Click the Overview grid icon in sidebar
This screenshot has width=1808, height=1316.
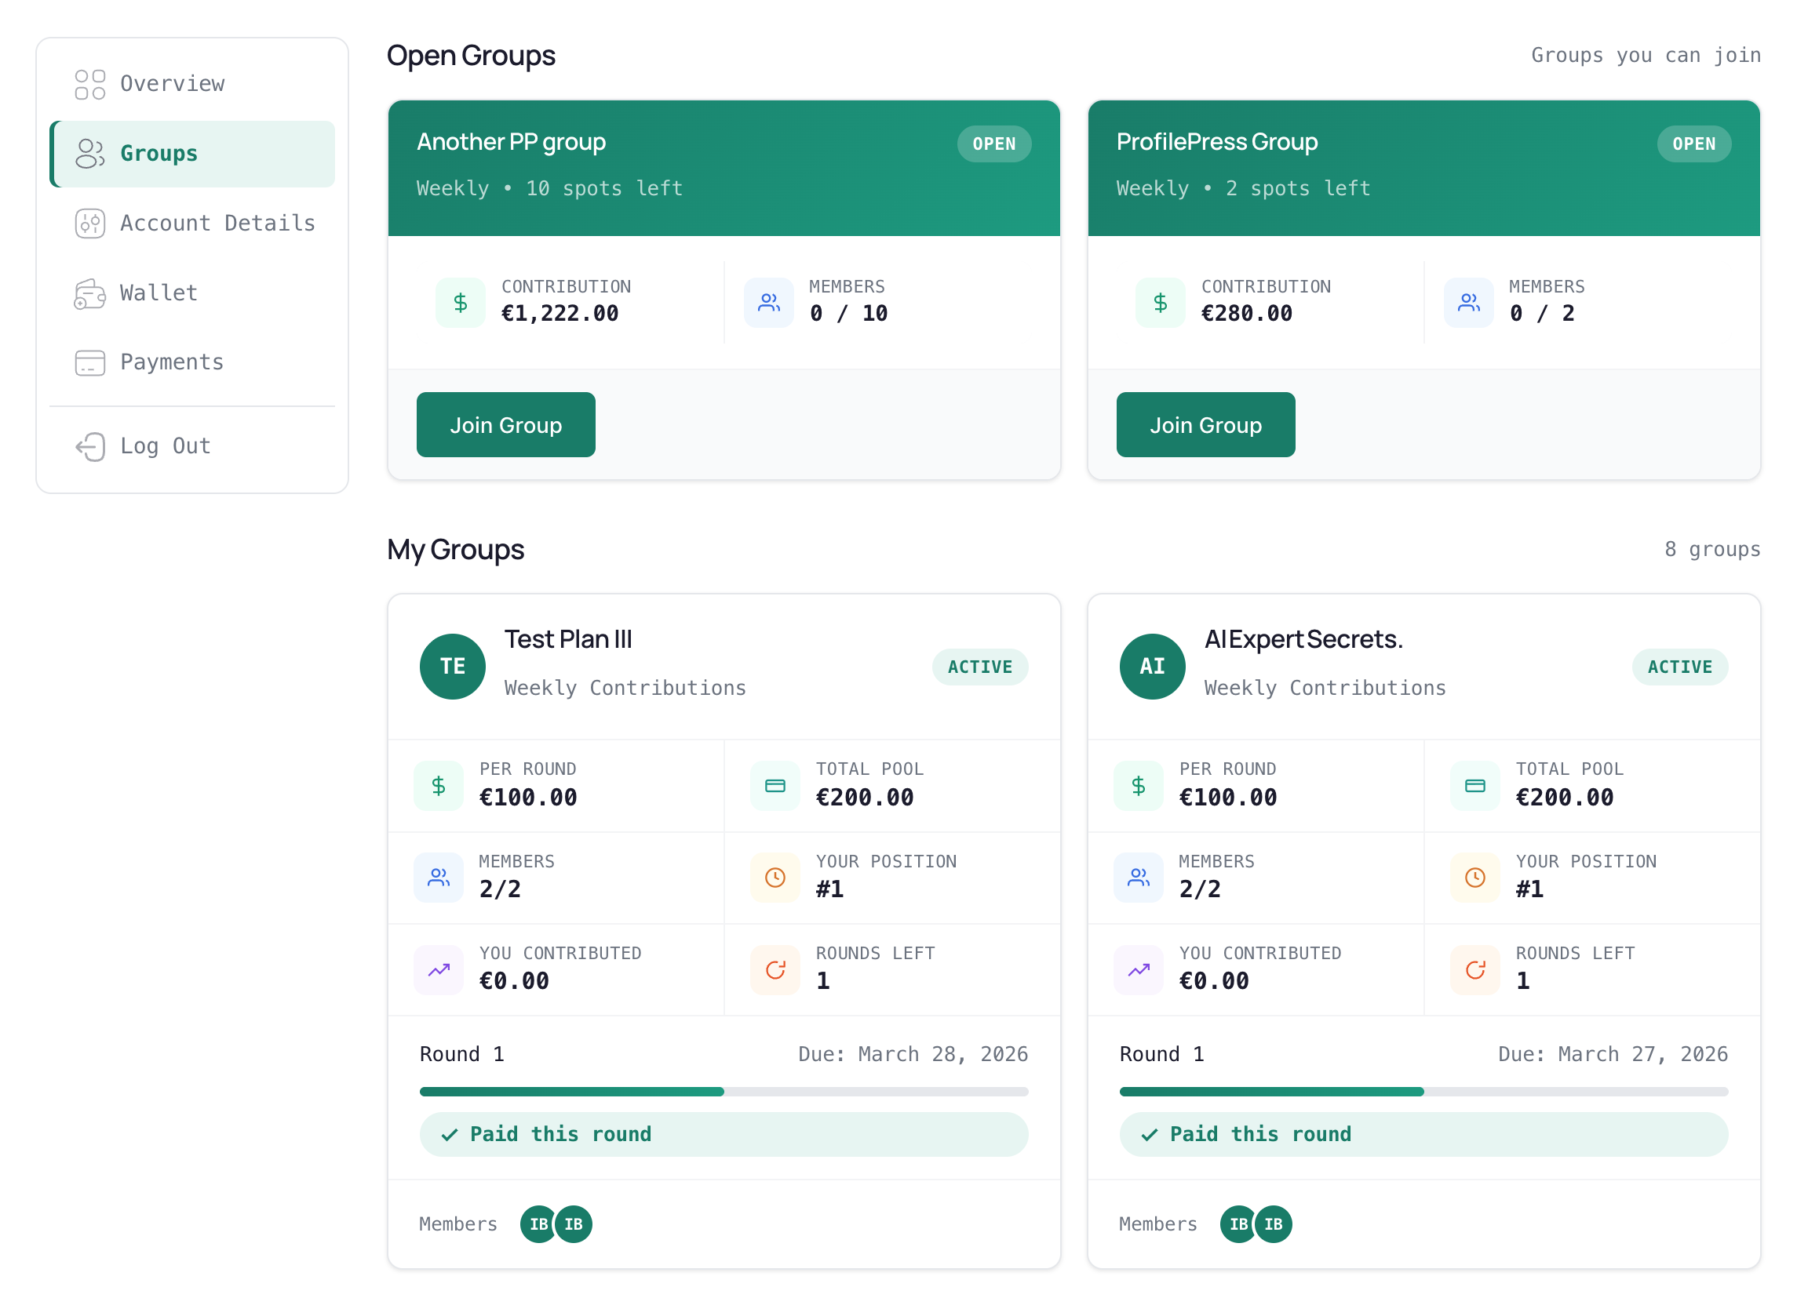click(x=90, y=84)
